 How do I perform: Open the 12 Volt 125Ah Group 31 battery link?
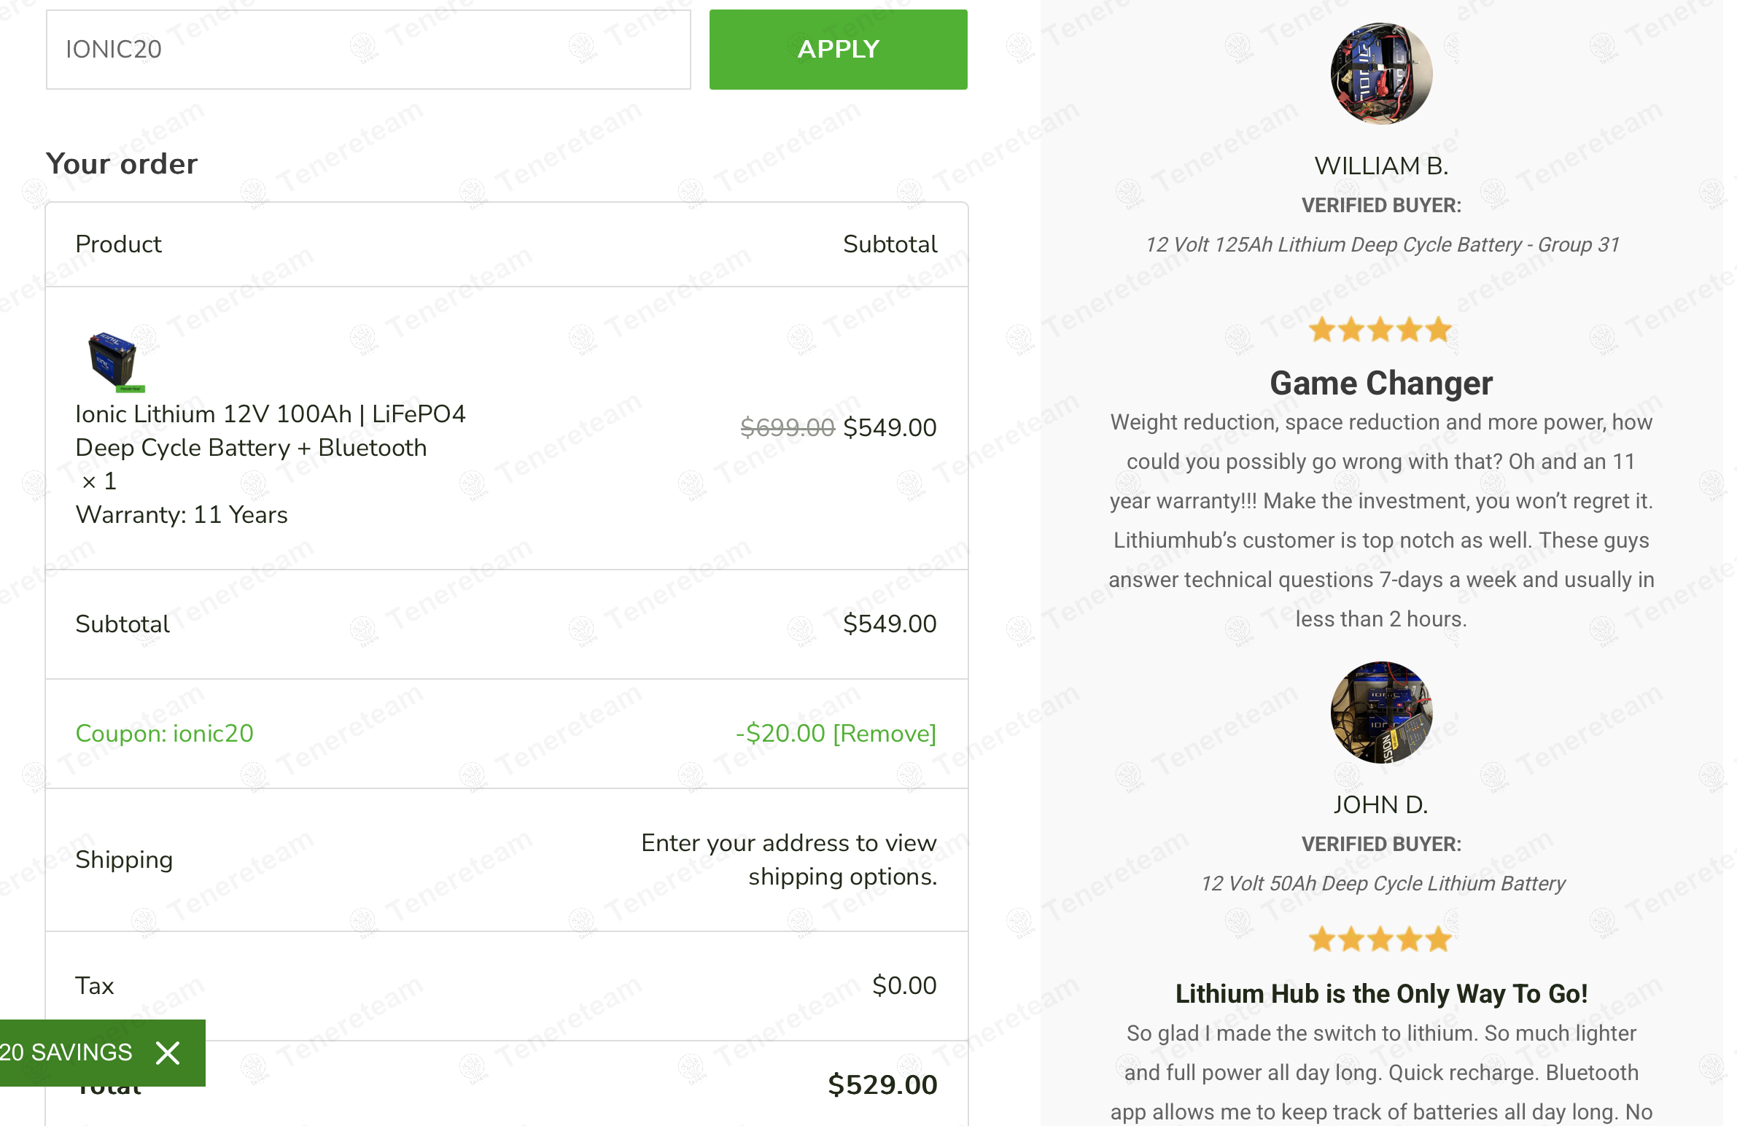(1382, 244)
